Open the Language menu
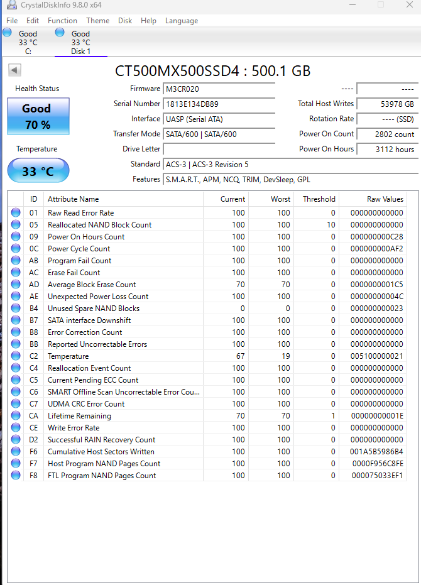421x585 pixels. pyautogui.click(x=182, y=21)
